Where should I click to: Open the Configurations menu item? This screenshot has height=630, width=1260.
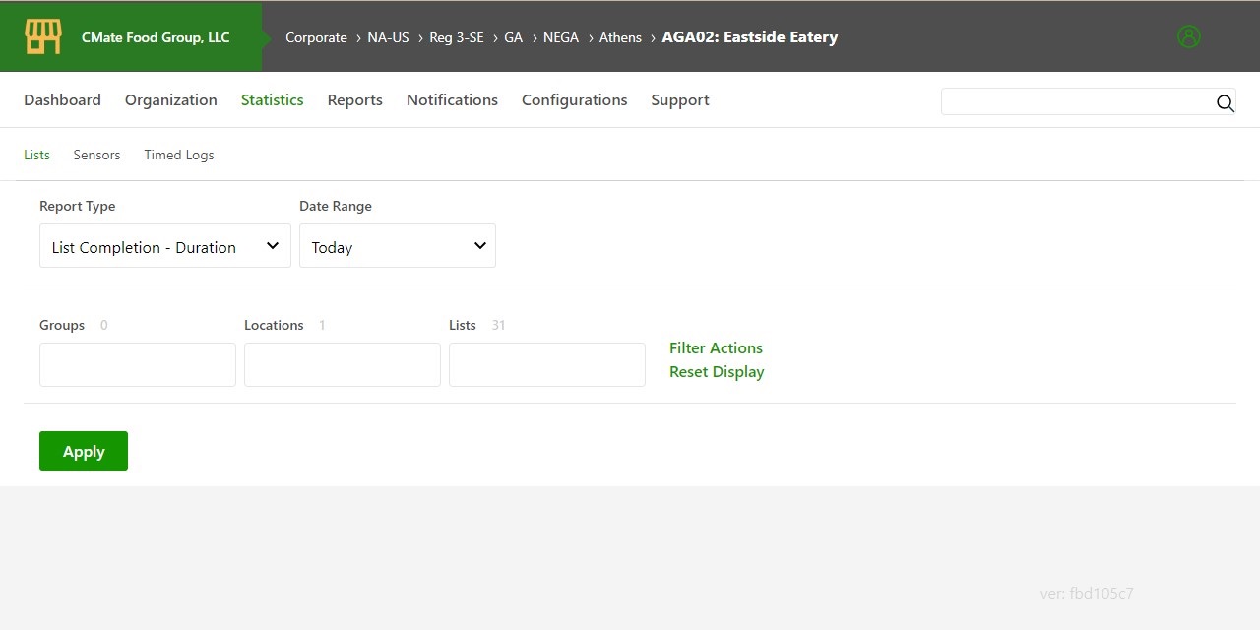tap(574, 100)
